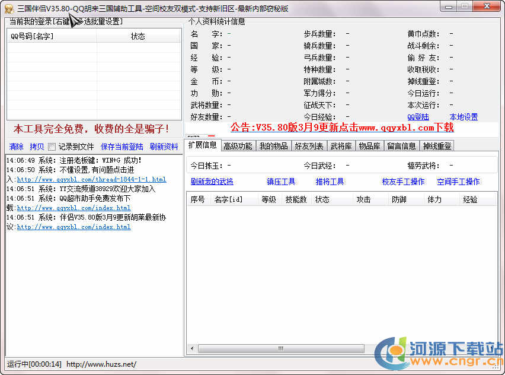
Task: Click the 清除 link
Action: coord(17,147)
